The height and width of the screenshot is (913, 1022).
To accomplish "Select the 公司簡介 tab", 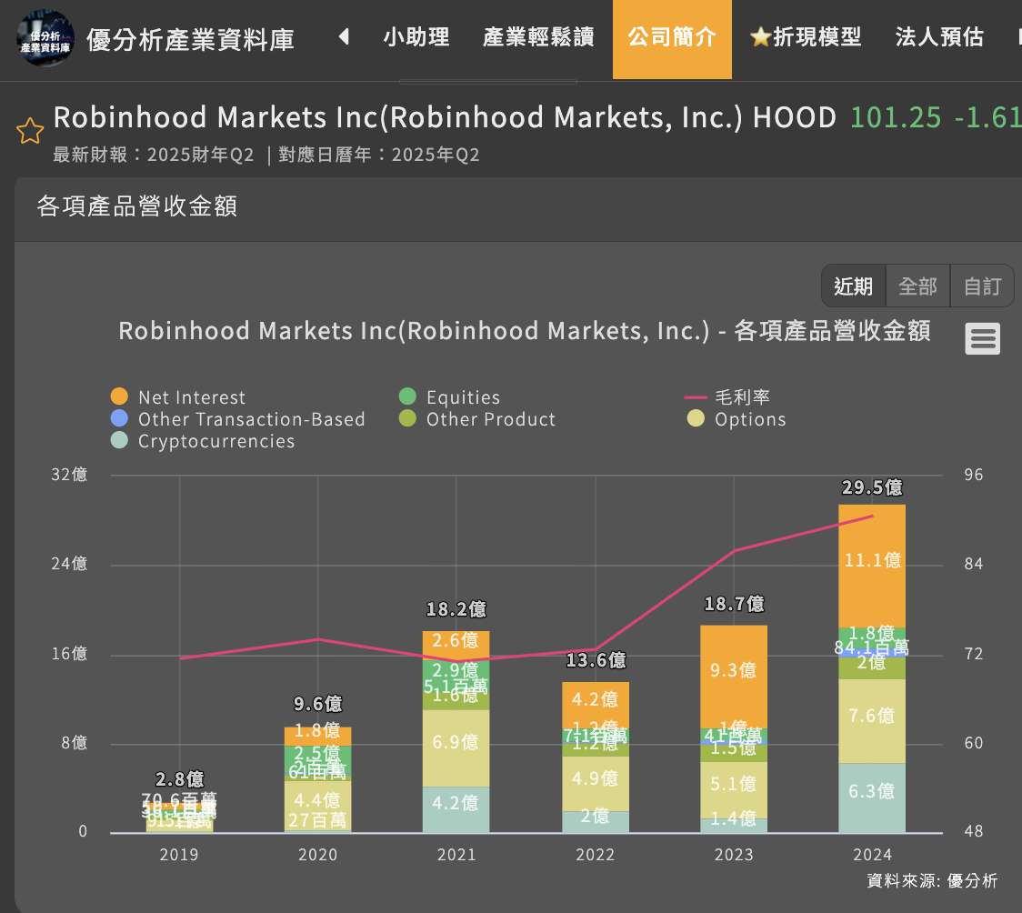I will click(672, 39).
